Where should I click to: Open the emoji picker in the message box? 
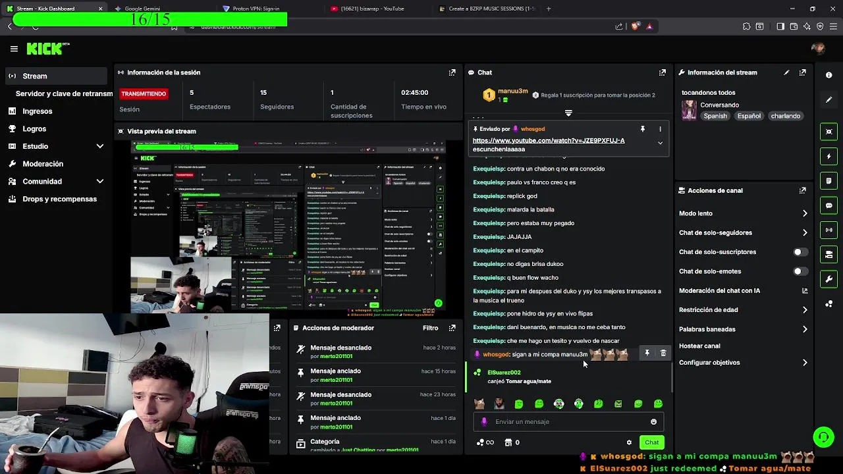[x=653, y=422]
